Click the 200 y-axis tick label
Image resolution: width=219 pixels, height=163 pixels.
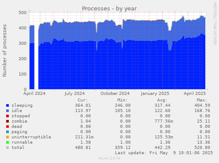(22, 58)
